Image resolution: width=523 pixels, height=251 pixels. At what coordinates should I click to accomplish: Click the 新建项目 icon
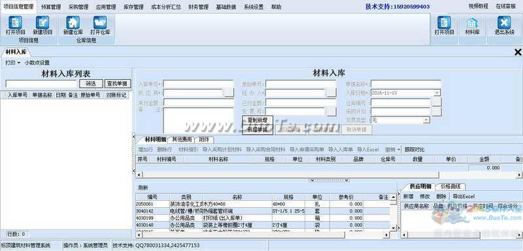tap(42, 23)
